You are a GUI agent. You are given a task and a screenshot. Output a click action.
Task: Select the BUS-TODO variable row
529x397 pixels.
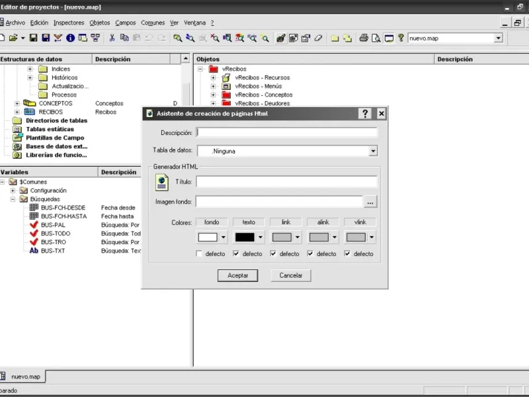(x=56, y=234)
